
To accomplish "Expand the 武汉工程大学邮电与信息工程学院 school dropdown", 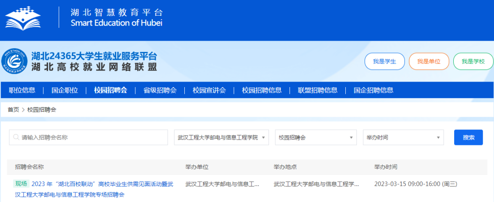I will 221,137.
